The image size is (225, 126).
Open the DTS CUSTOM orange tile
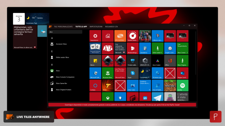pos(120,36)
